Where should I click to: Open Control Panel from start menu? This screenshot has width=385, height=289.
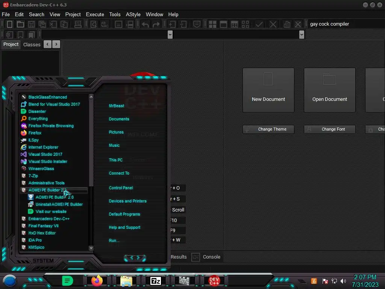(121, 188)
